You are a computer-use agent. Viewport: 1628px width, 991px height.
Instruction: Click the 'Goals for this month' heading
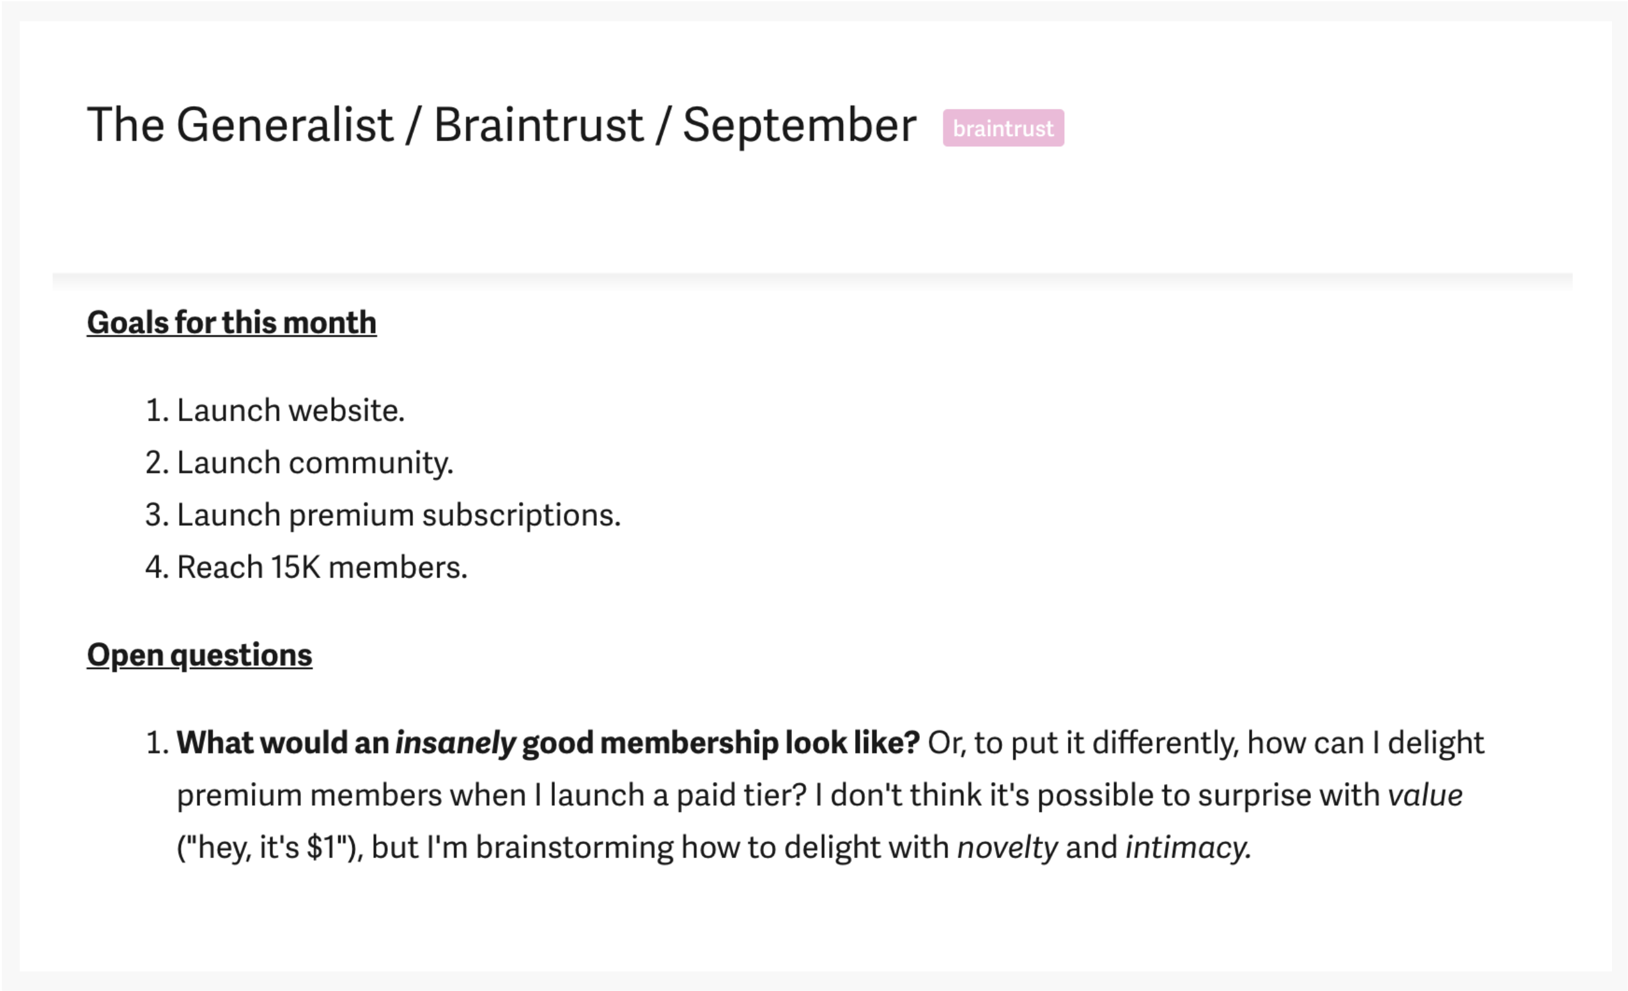tap(232, 323)
